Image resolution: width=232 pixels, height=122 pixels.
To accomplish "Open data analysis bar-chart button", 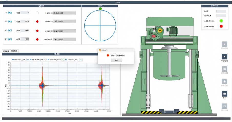I will (x=224, y=81).
